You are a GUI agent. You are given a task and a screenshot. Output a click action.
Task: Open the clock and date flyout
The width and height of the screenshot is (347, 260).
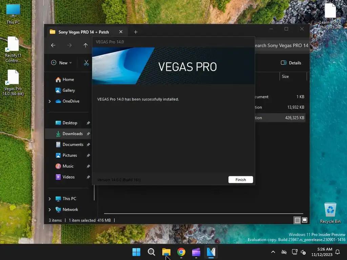pos(322,252)
